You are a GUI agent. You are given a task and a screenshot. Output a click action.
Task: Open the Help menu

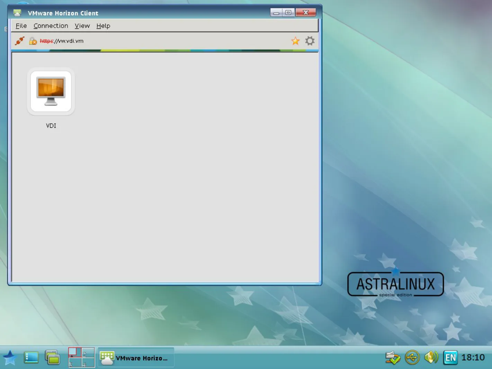[103, 26]
